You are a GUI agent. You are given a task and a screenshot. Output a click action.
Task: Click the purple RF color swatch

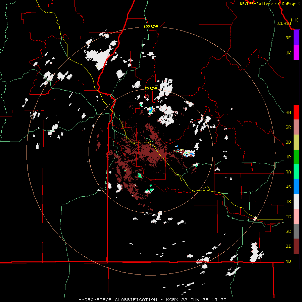[x=296, y=38]
